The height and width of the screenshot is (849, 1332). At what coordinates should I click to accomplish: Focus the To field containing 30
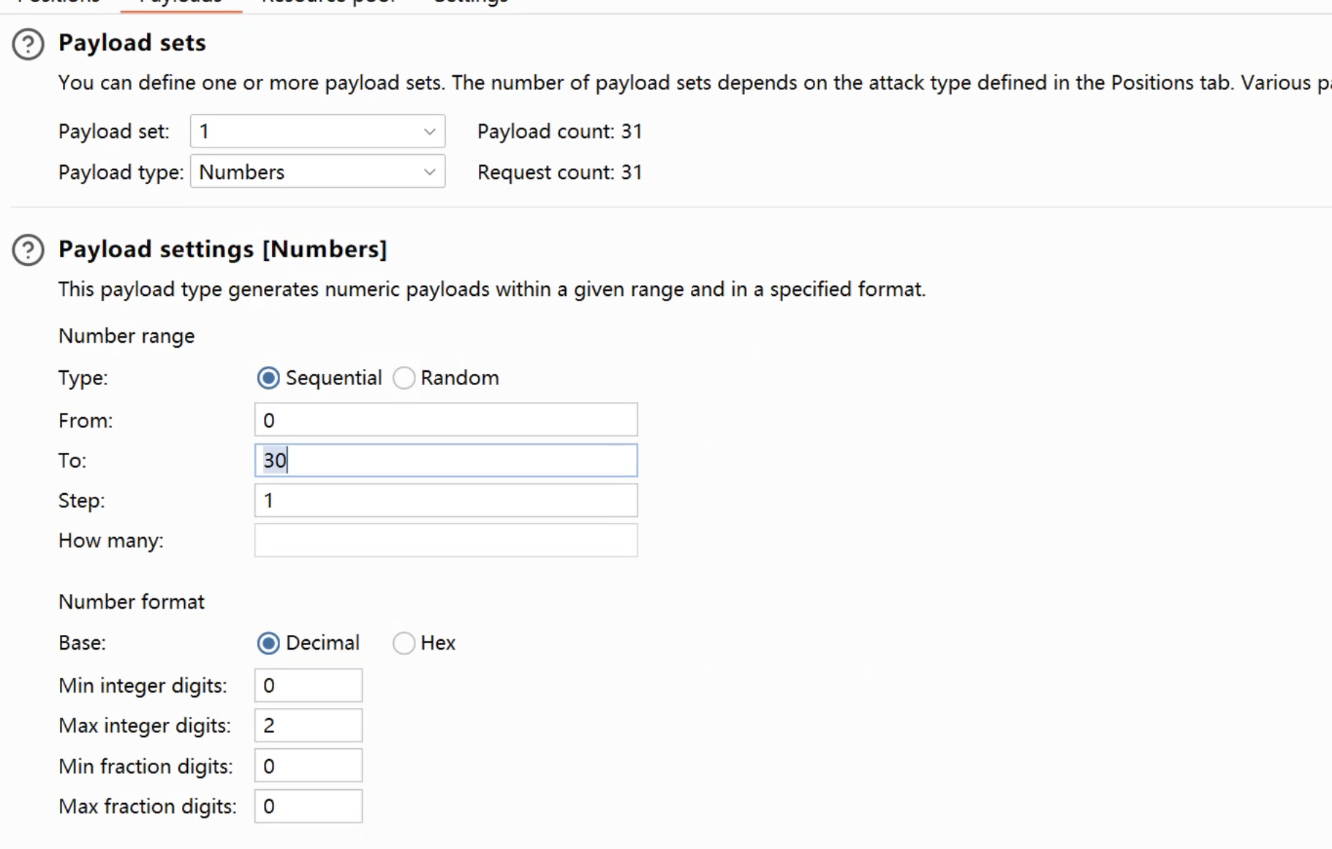tap(445, 460)
